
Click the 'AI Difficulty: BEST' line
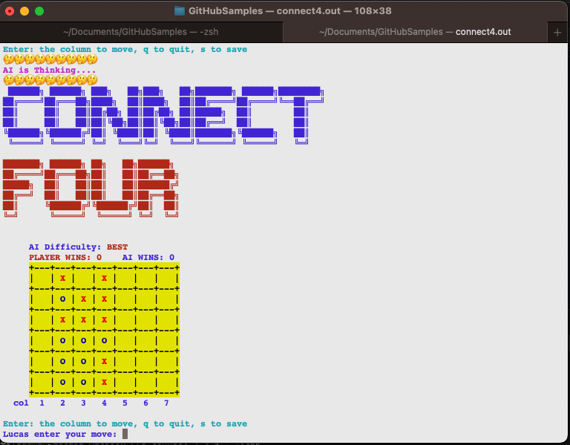78,247
